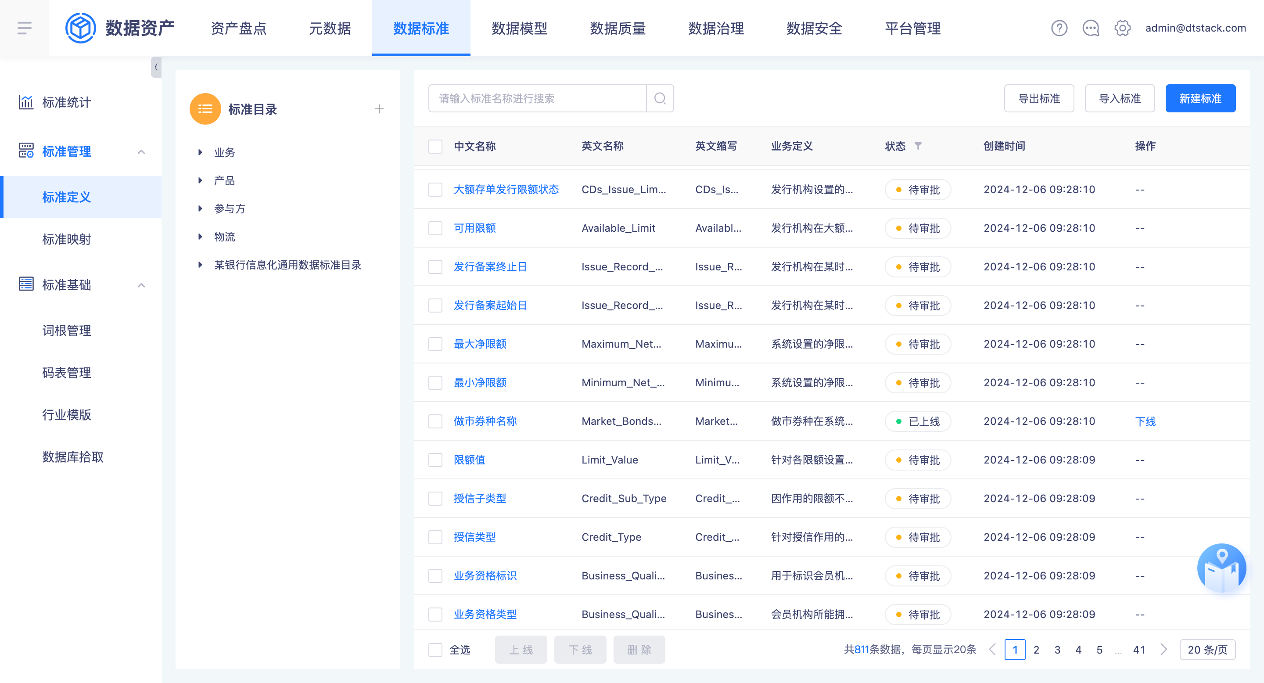
Task: Click the 导入标准 button
Action: pos(1119,99)
